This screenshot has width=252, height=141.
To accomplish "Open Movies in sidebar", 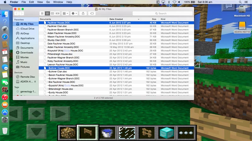I will pyautogui.click(x=26, y=57).
